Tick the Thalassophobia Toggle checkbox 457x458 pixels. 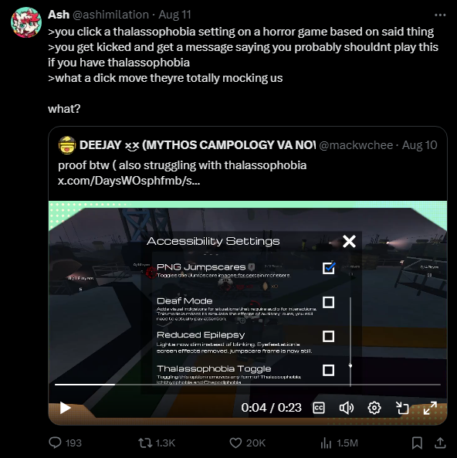pyautogui.click(x=329, y=370)
